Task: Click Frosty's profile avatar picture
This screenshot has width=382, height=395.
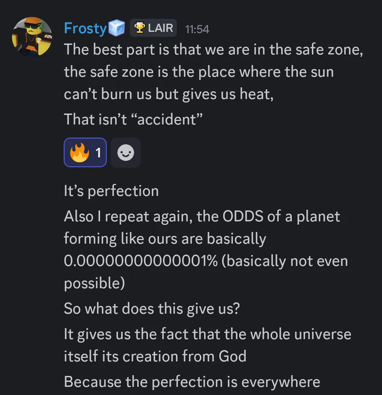Action: (x=32, y=37)
